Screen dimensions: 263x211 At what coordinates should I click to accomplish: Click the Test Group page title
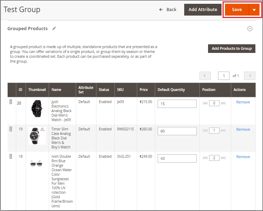[22, 10]
